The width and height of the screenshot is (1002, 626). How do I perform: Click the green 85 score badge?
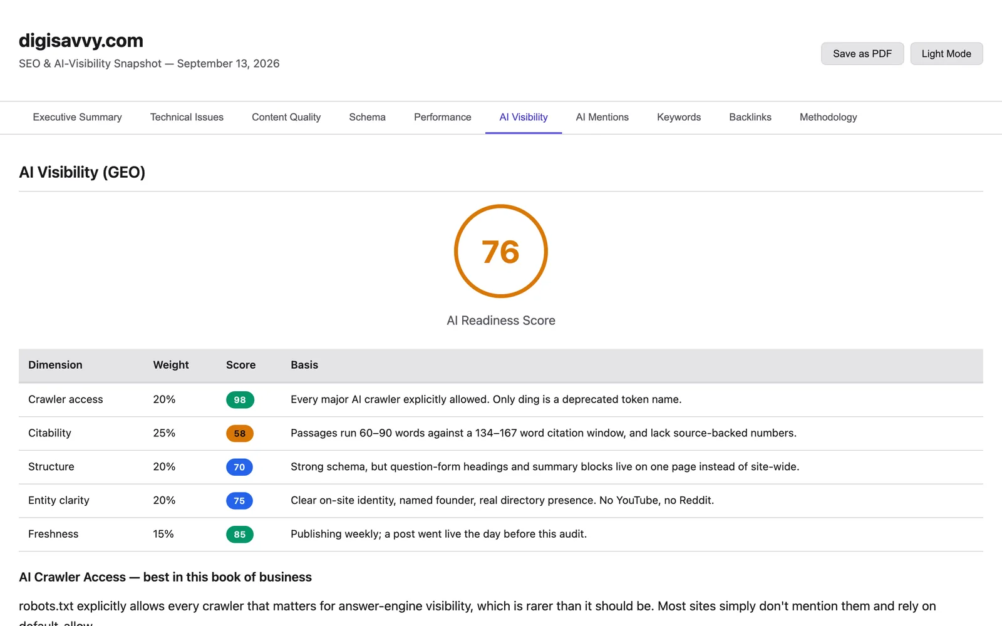pos(240,535)
